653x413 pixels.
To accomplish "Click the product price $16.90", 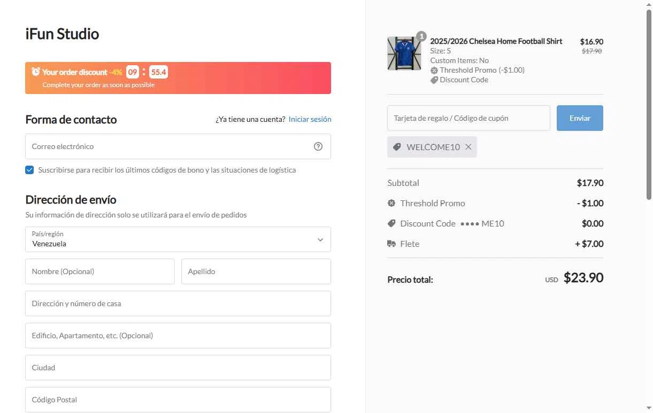I will pos(591,42).
